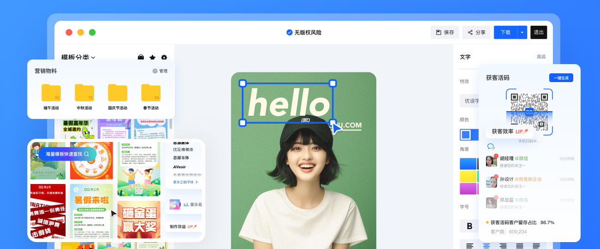Pick the purple-pink gradient swatch

pos(468,189)
